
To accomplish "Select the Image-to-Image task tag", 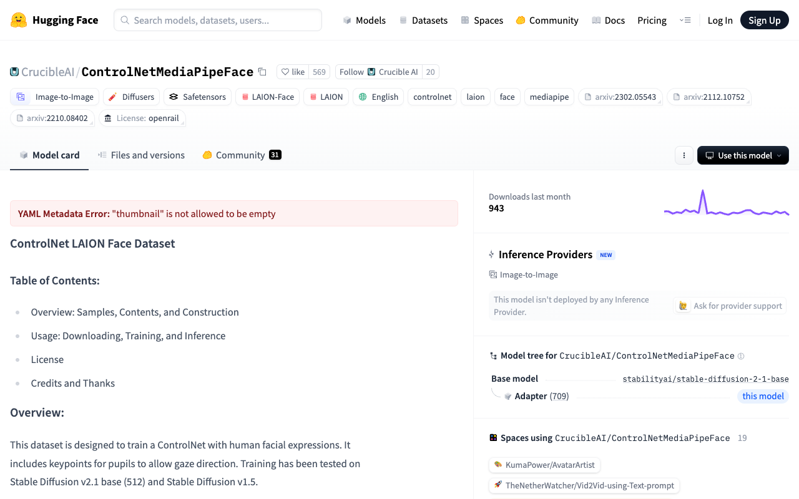I will pyautogui.click(x=55, y=97).
